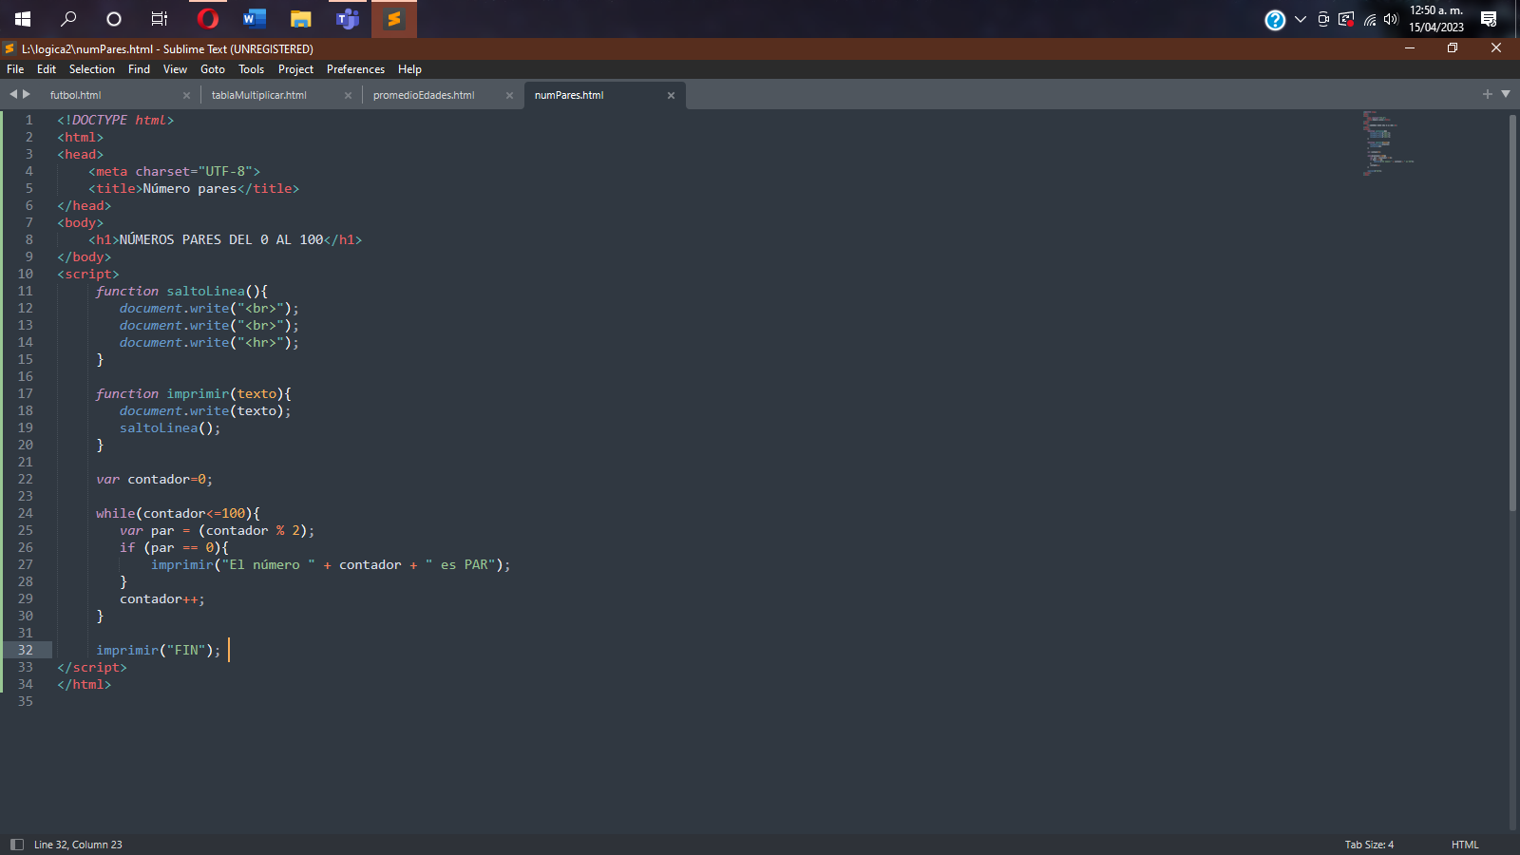Open the Goto menu
The image size is (1520, 855).
click(213, 69)
